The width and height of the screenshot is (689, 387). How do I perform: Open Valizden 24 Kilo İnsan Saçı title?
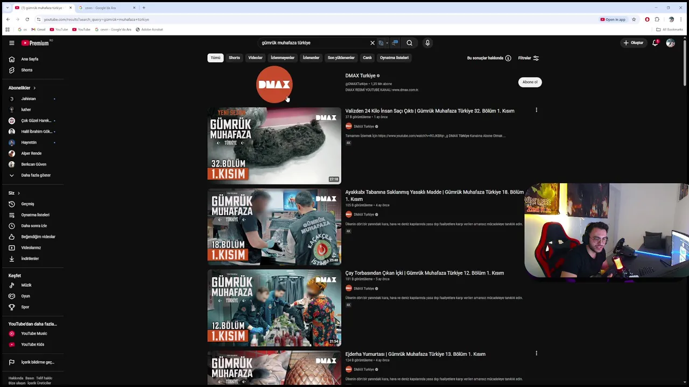[x=430, y=111]
